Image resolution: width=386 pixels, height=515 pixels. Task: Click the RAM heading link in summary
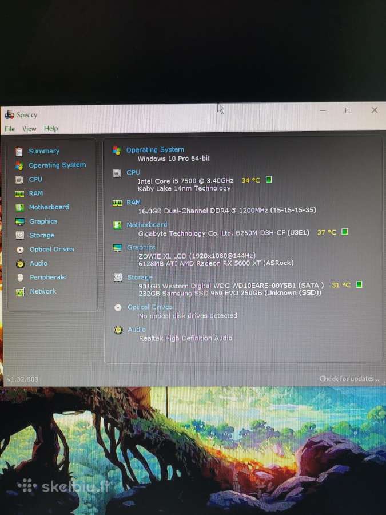(133, 202)
